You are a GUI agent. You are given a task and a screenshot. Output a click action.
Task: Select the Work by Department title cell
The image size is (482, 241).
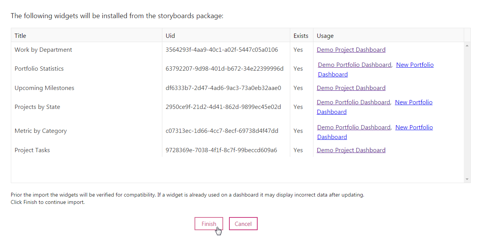pyautogui.click(x=43, y=49)
